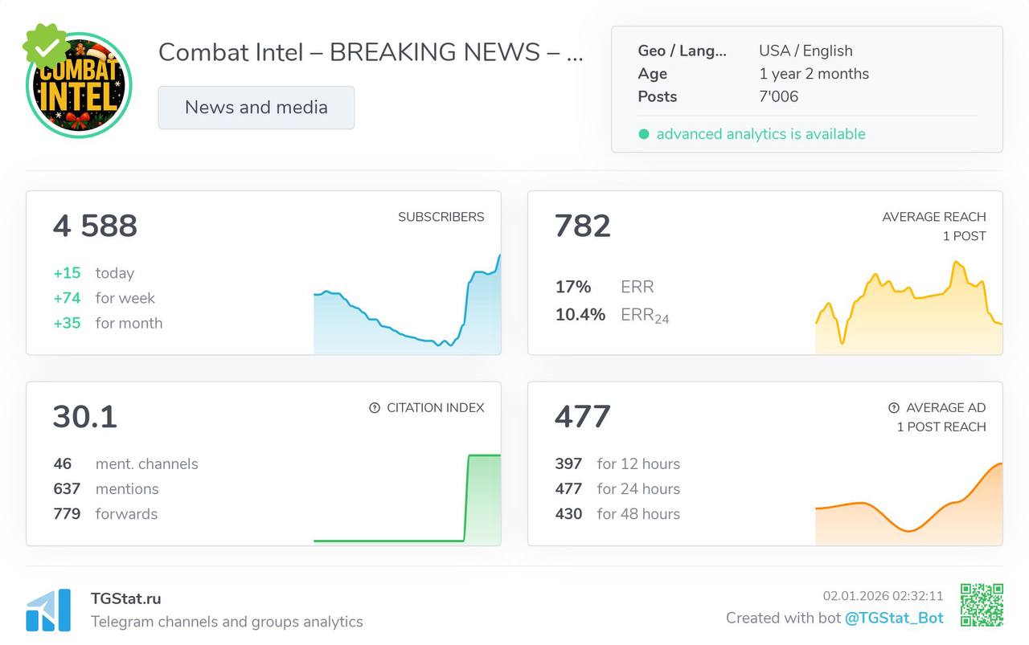Open the @TGStat_Bot link

pos(893,618)
